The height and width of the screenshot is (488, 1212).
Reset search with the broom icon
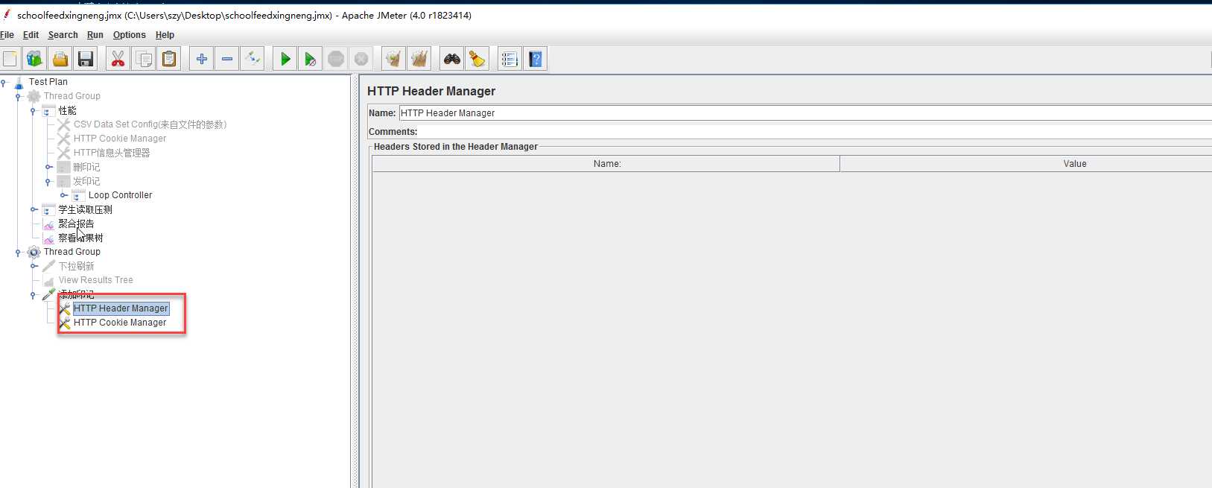pyautogui.click(x=477, y=59)
